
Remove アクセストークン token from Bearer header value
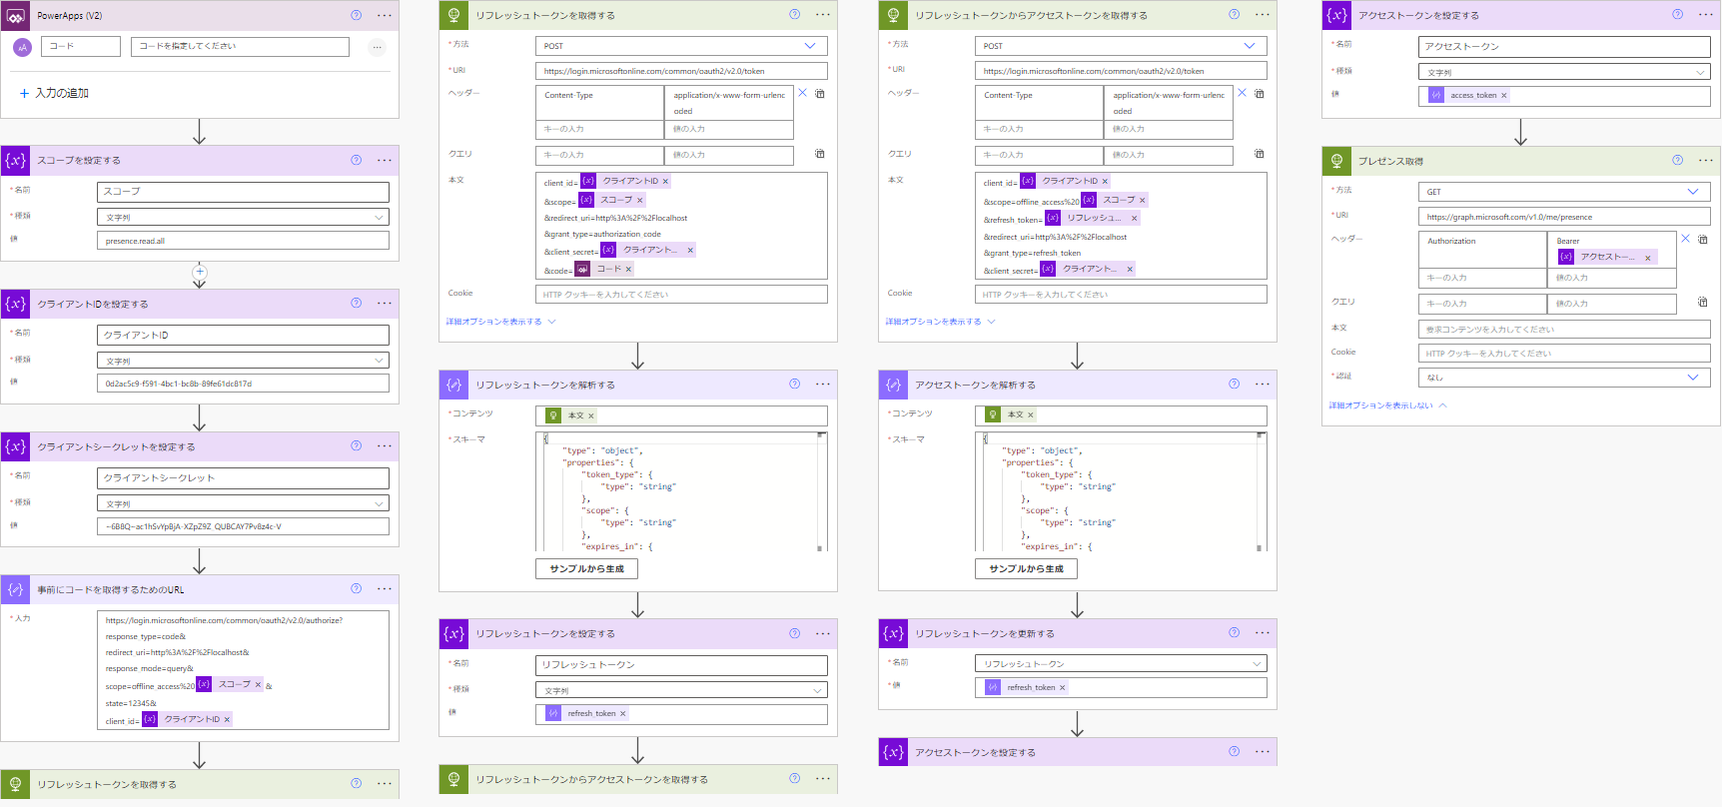click(x=1648, y=258)
